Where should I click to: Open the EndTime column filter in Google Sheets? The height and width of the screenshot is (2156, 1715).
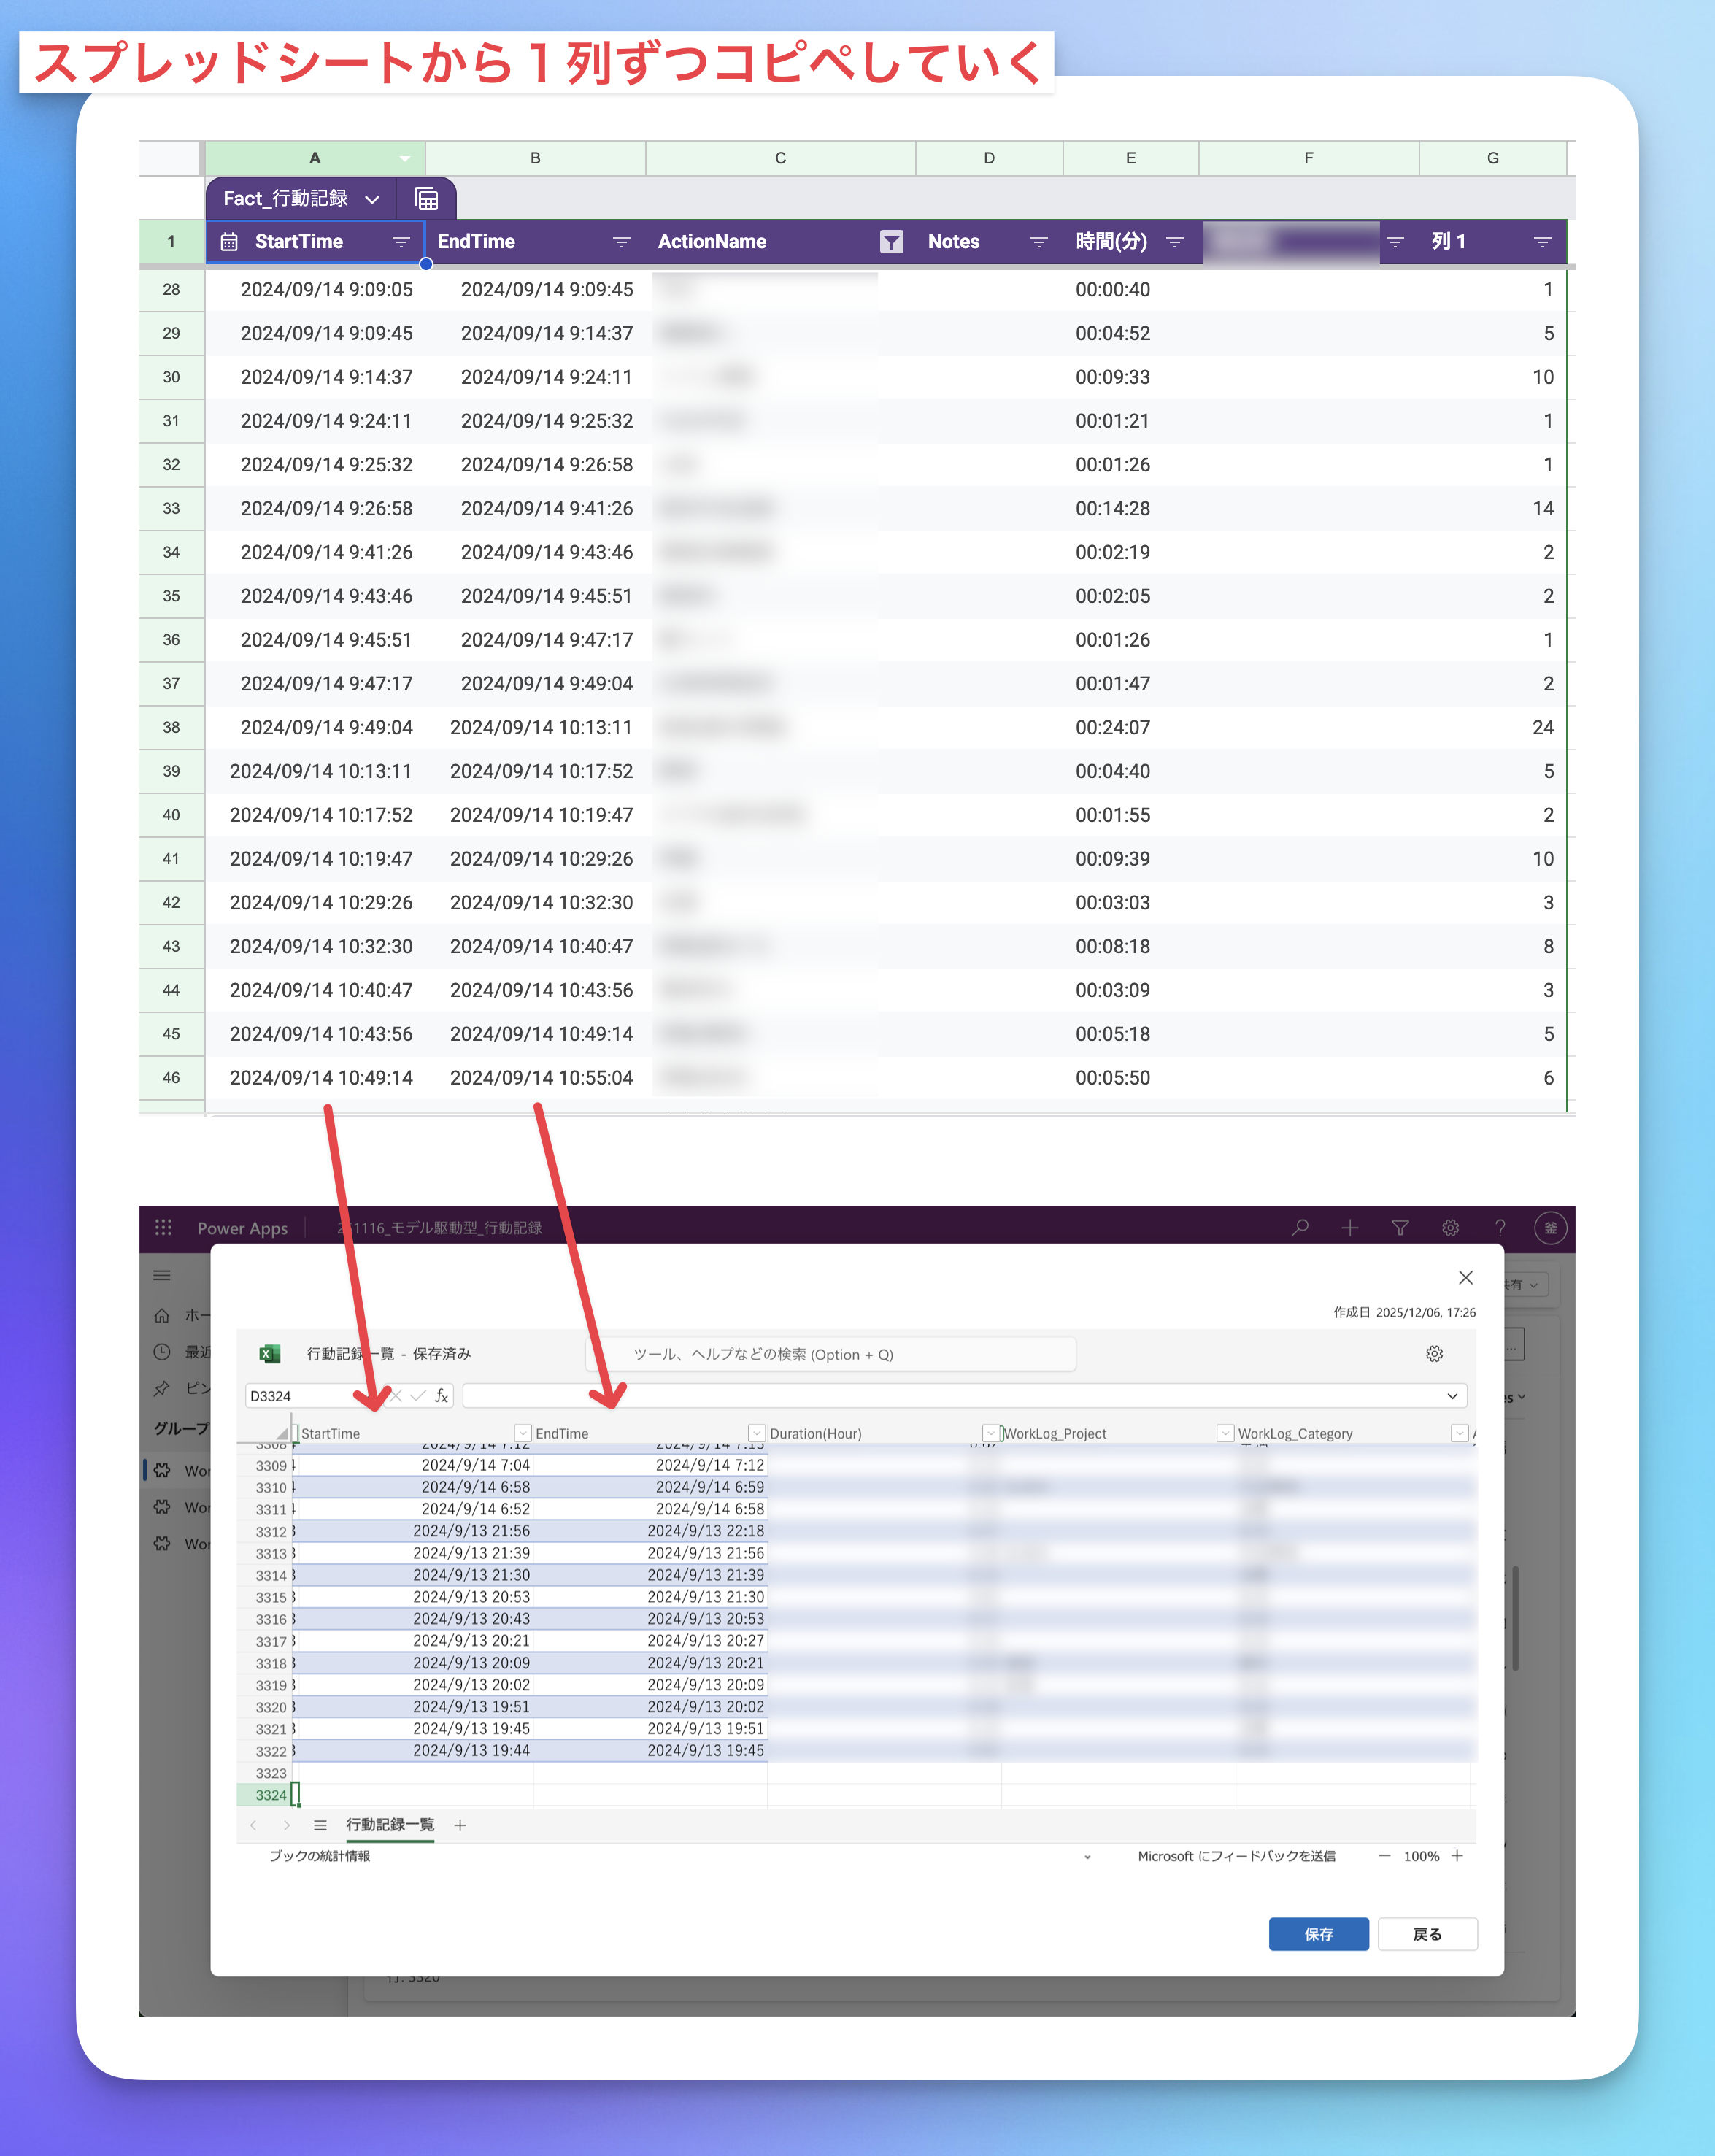pyautogui.click(x=621, y=241)
